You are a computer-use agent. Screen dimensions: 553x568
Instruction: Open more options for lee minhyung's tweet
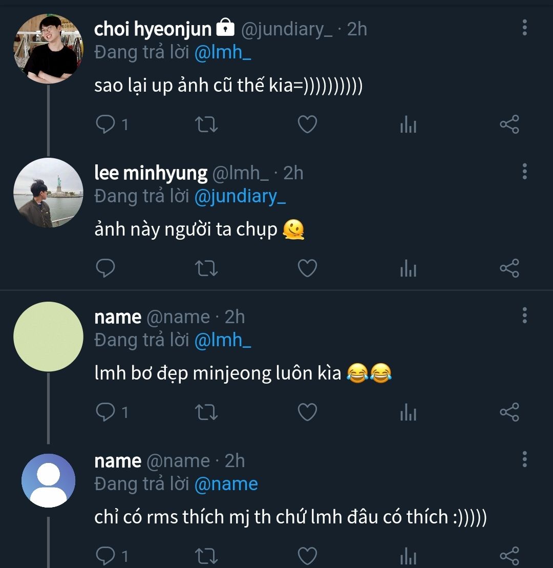pyautogui.click(x=524, y=172)
